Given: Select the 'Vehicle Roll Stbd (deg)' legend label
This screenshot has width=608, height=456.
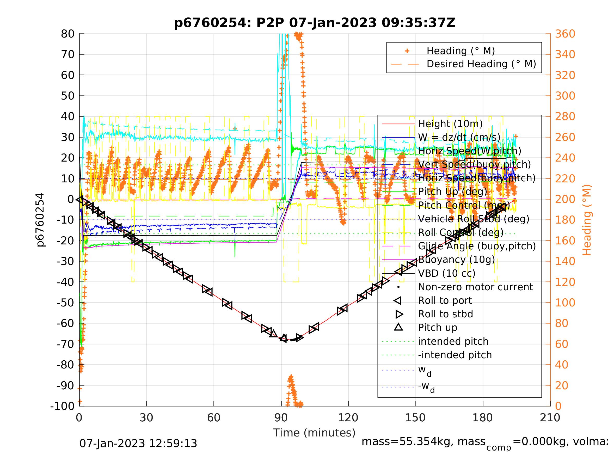Looking at the screenshot, I should (x=474, y=219).
